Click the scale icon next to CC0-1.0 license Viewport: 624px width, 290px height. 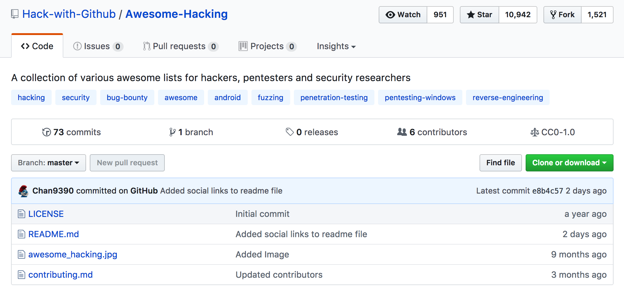pyautogui.click(x=535, y=132)
